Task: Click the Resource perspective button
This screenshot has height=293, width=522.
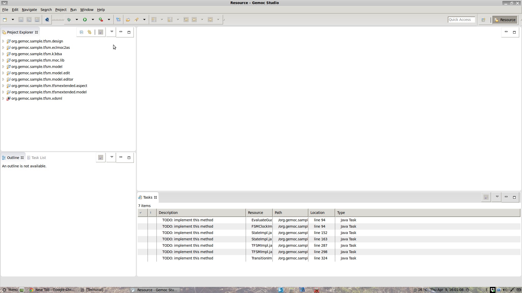Action: (505, 20)
